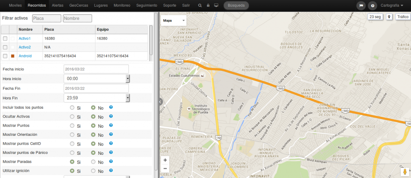411x178 pixels.
Task: Click the map marker pin icon
Action: click(389, 17)
